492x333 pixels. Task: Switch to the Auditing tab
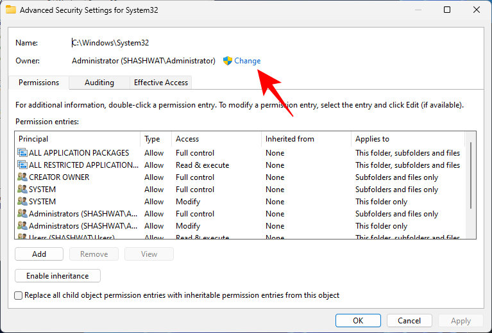point(99,83)
